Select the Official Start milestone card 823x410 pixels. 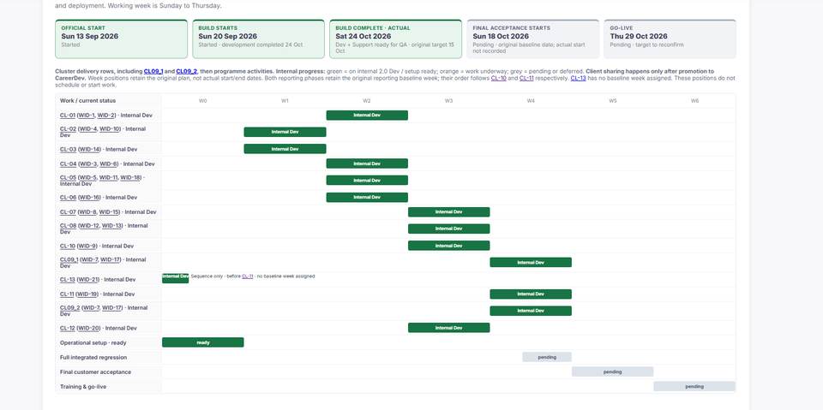[x=121, y=39]
